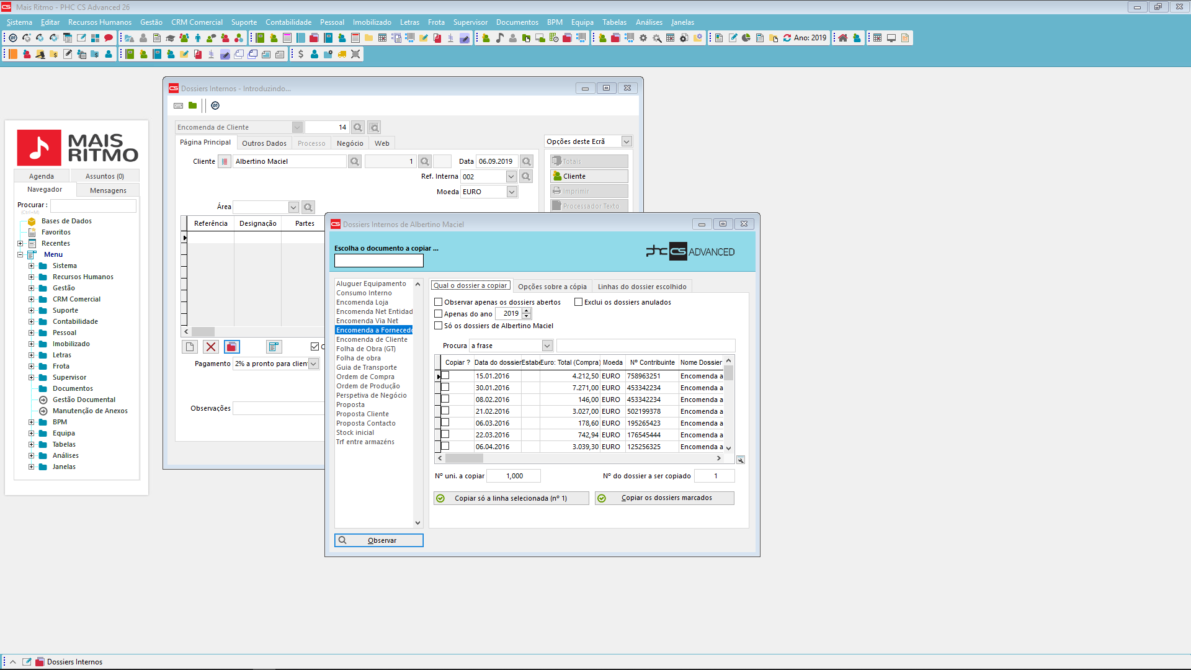Click the yellow truck toolbar icon
The width and height of the screenshot is (1191, 670).
(342, 54)
